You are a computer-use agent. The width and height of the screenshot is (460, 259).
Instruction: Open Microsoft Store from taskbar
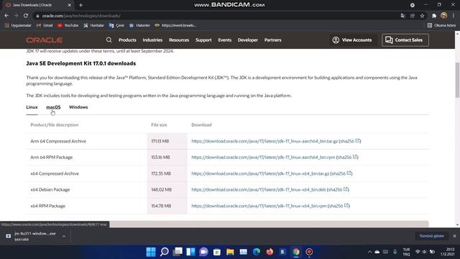217,252
